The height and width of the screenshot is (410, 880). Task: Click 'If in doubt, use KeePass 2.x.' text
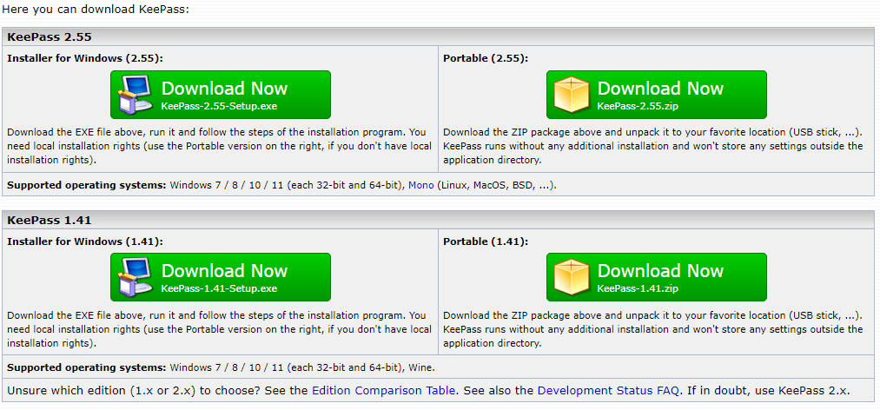click(768, 390)
